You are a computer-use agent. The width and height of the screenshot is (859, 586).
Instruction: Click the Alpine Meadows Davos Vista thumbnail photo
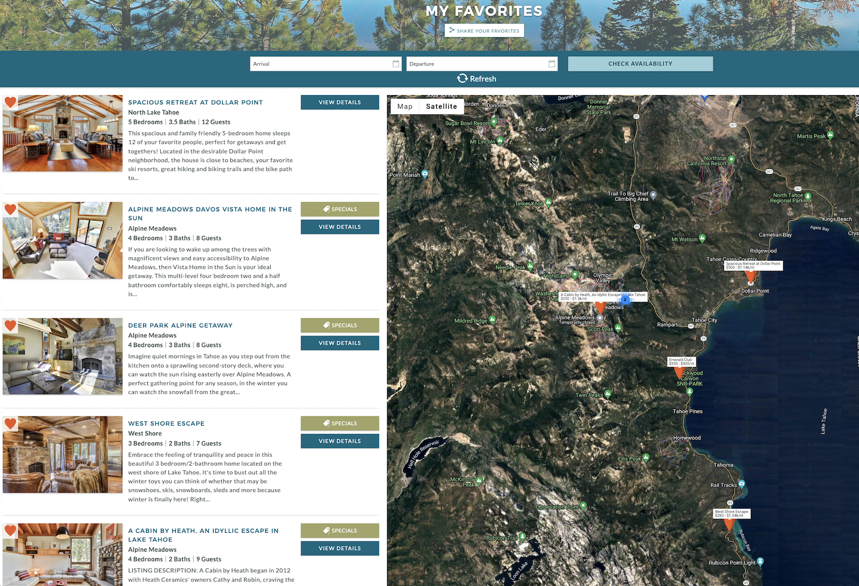62,241
